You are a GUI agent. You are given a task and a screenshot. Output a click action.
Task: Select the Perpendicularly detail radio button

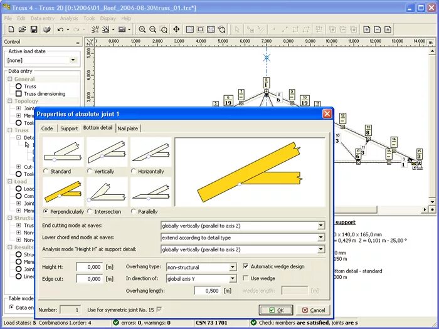(46, 211)
